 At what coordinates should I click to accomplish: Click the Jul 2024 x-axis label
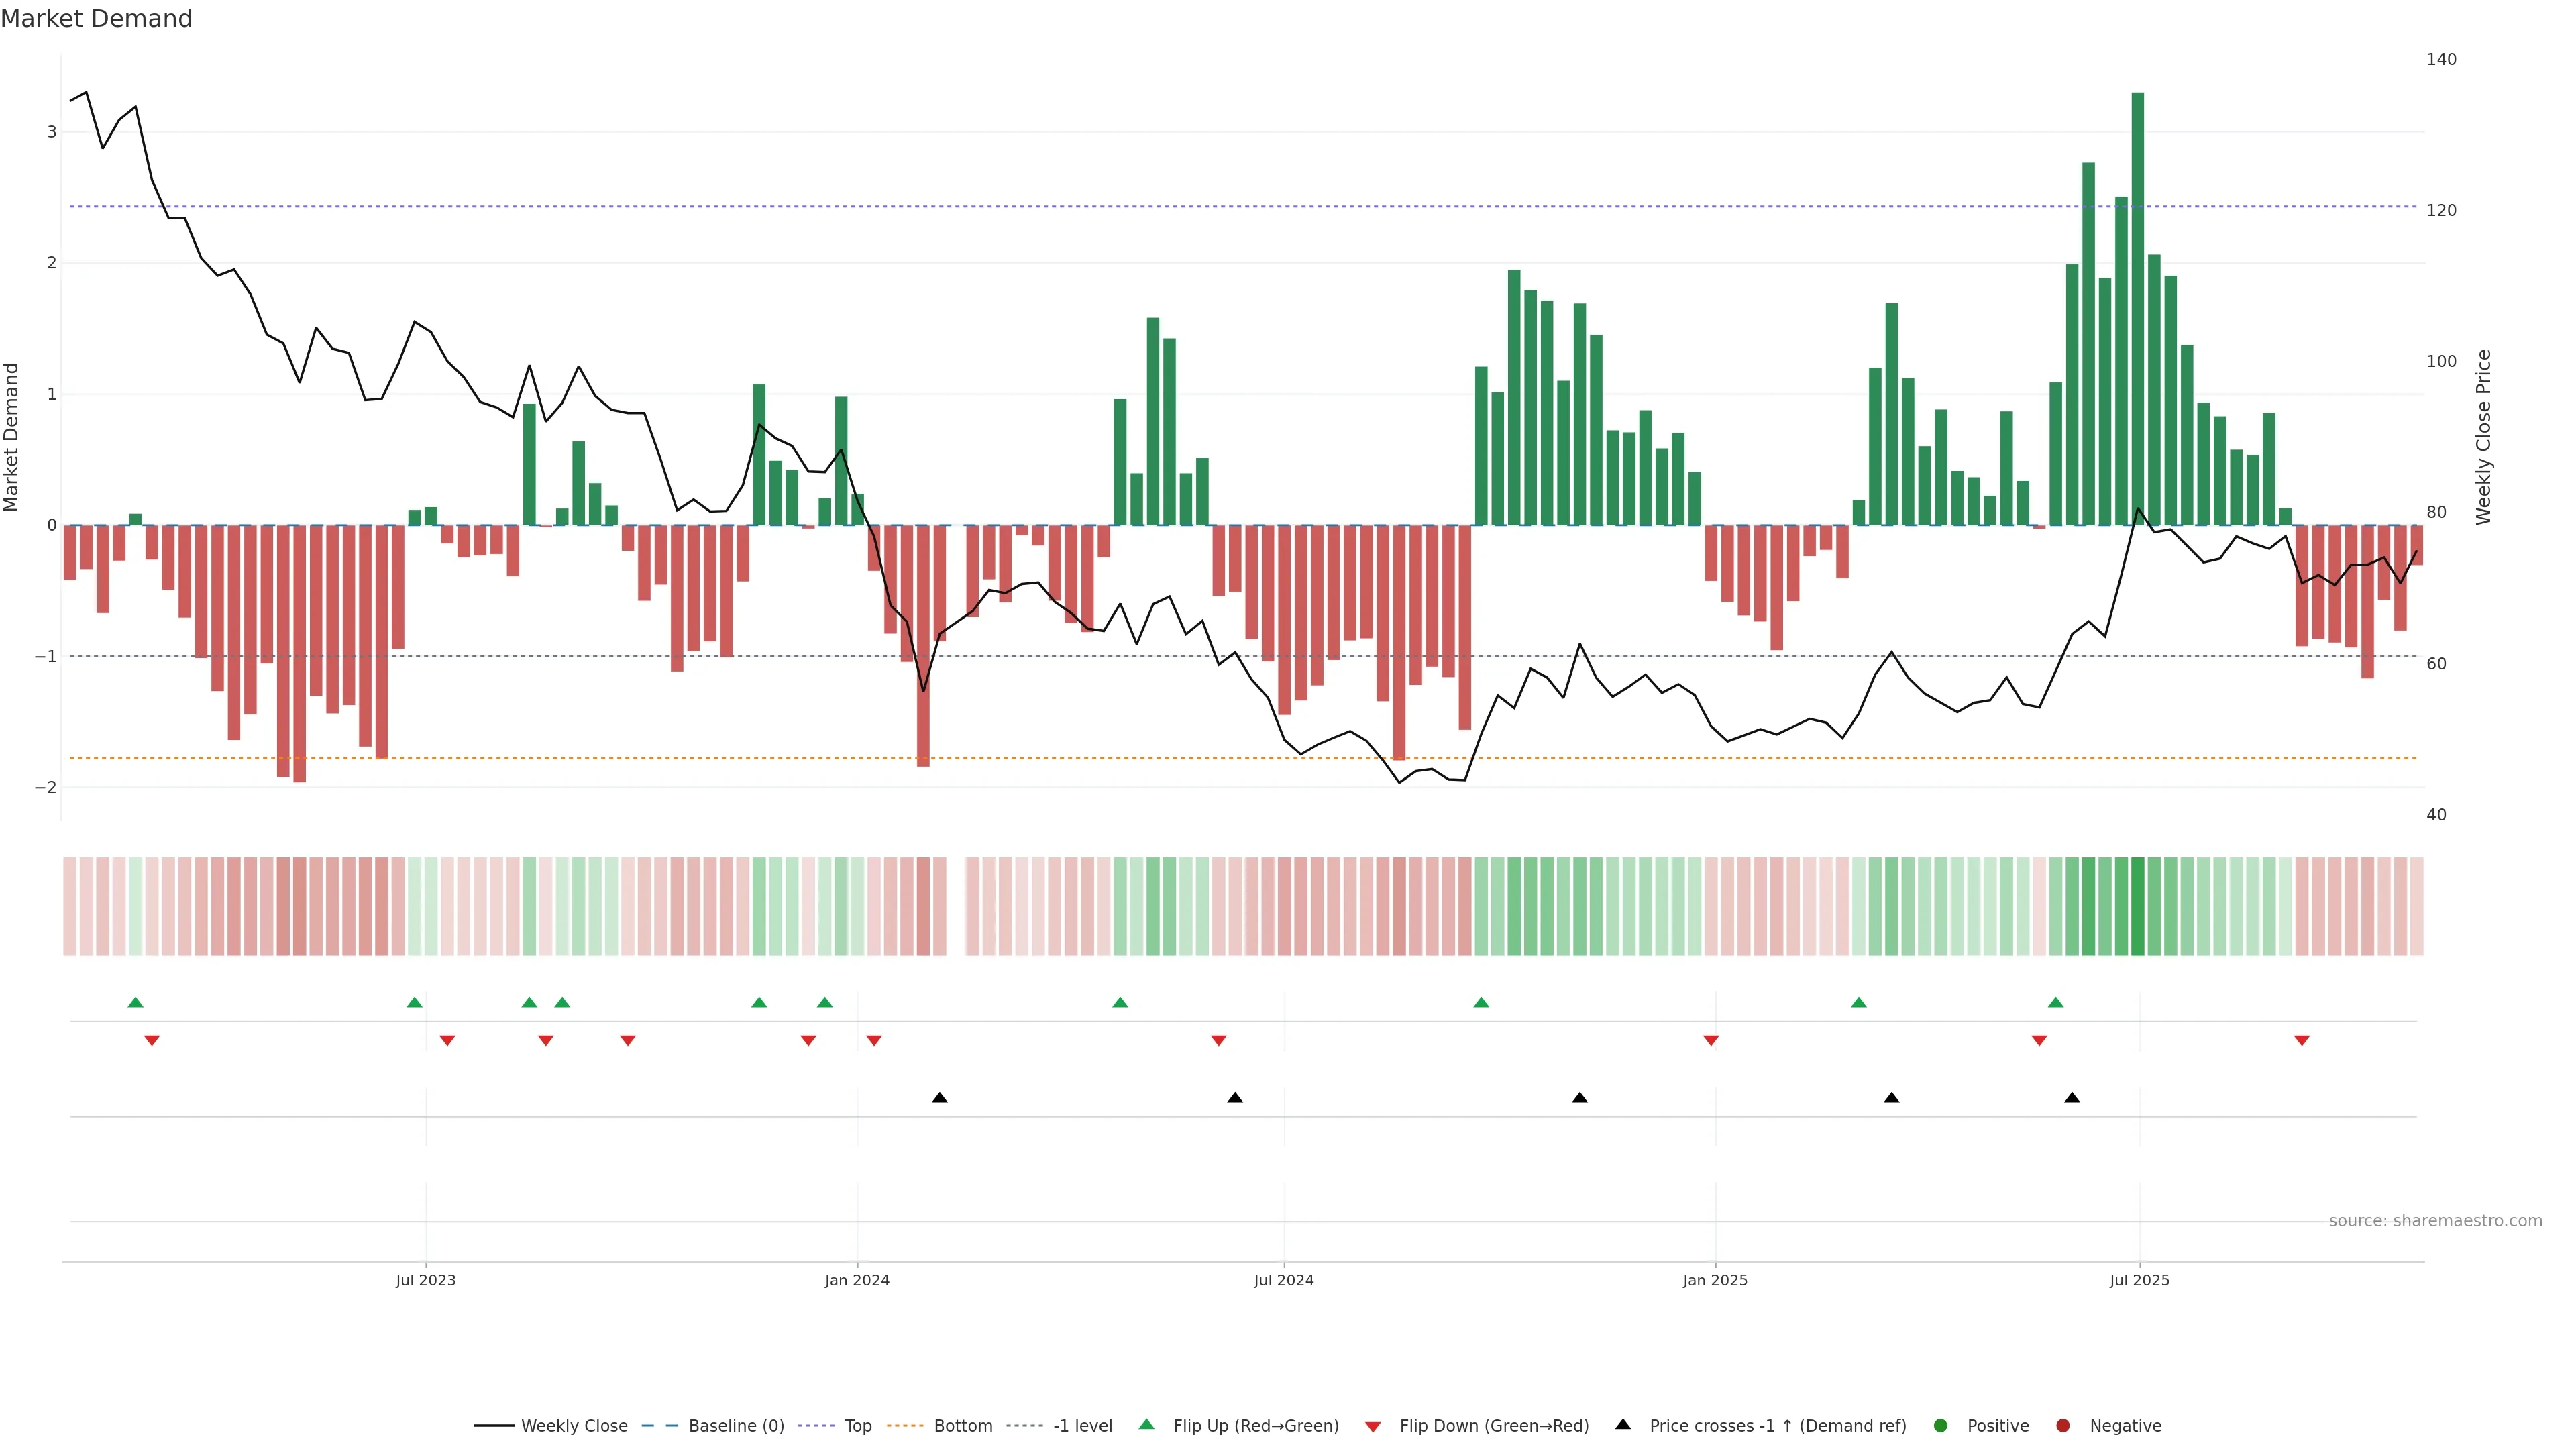(1283, 1280)
